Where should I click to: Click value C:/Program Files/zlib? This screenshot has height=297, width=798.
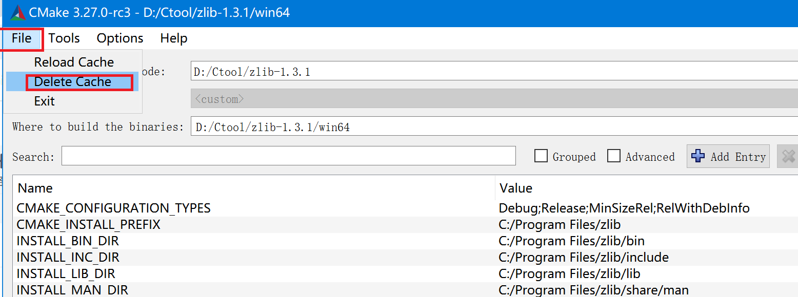[x=560, y=225]
